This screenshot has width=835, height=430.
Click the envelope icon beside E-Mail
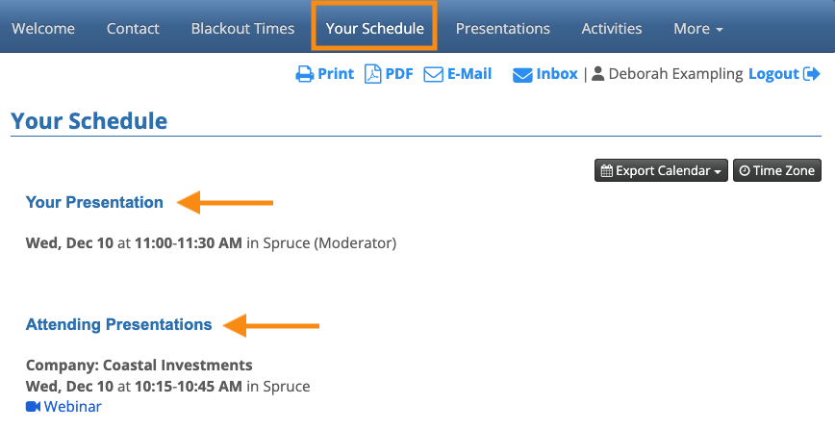click(x=433, y=74)
